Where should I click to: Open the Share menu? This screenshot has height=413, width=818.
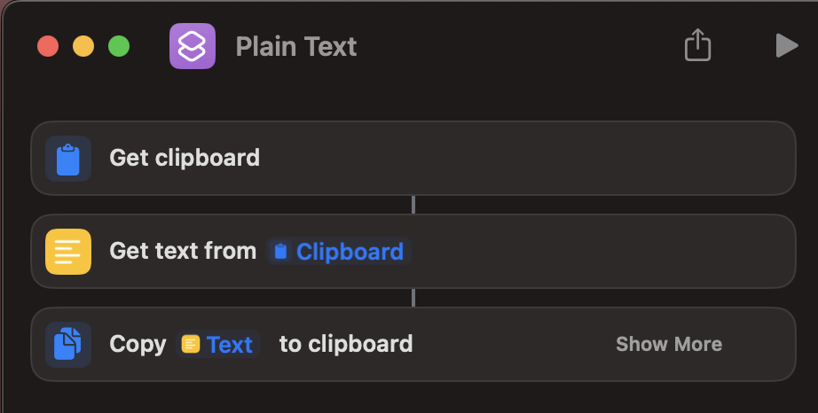[698, 45]
